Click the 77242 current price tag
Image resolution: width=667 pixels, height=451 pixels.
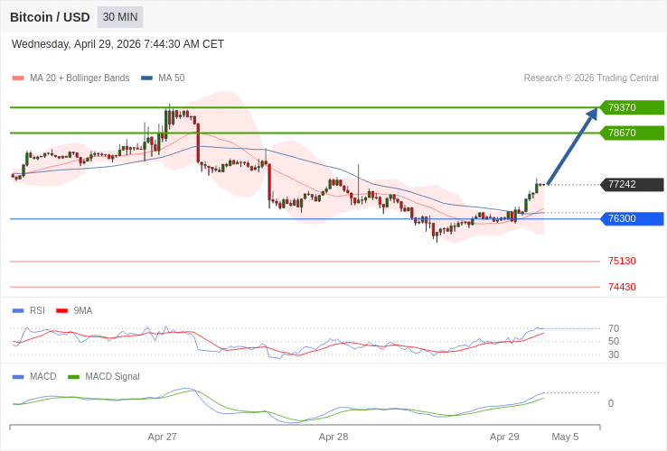[x=632, y=184]
